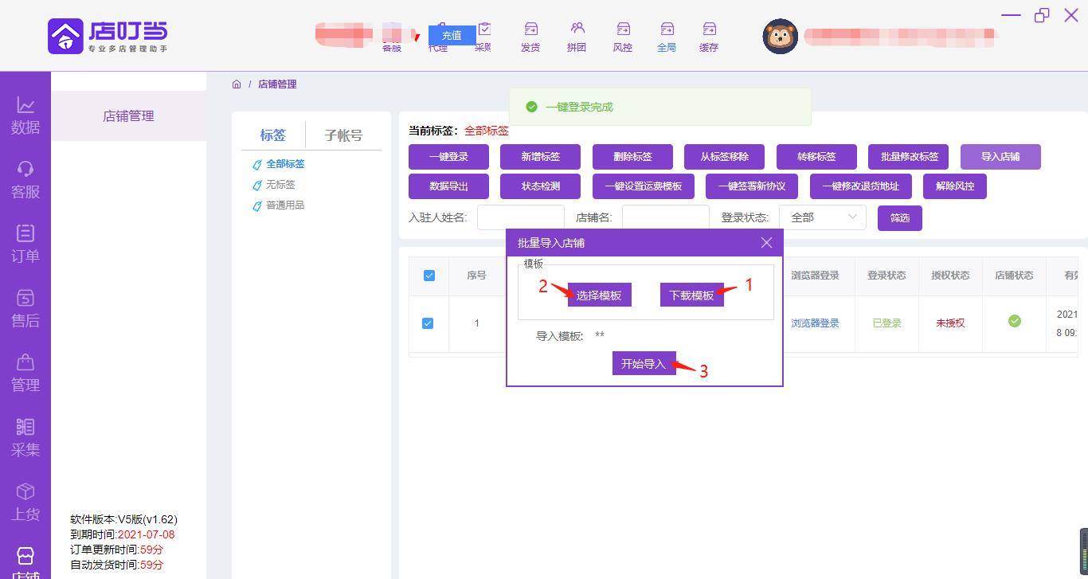This screenshot has height=579, width=1088.
Task: Open the 售后 sidebar section
Action: [25, 310]
